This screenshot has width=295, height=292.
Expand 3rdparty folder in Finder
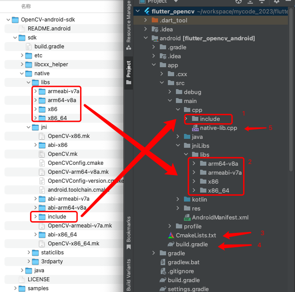coord(29,261)
